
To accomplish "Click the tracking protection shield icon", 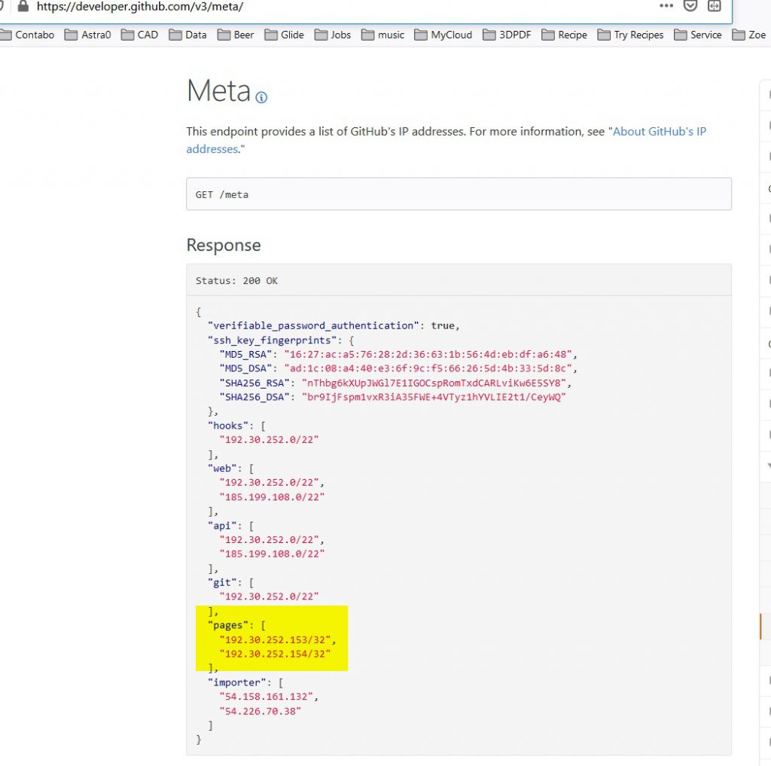I will [689, 6].
